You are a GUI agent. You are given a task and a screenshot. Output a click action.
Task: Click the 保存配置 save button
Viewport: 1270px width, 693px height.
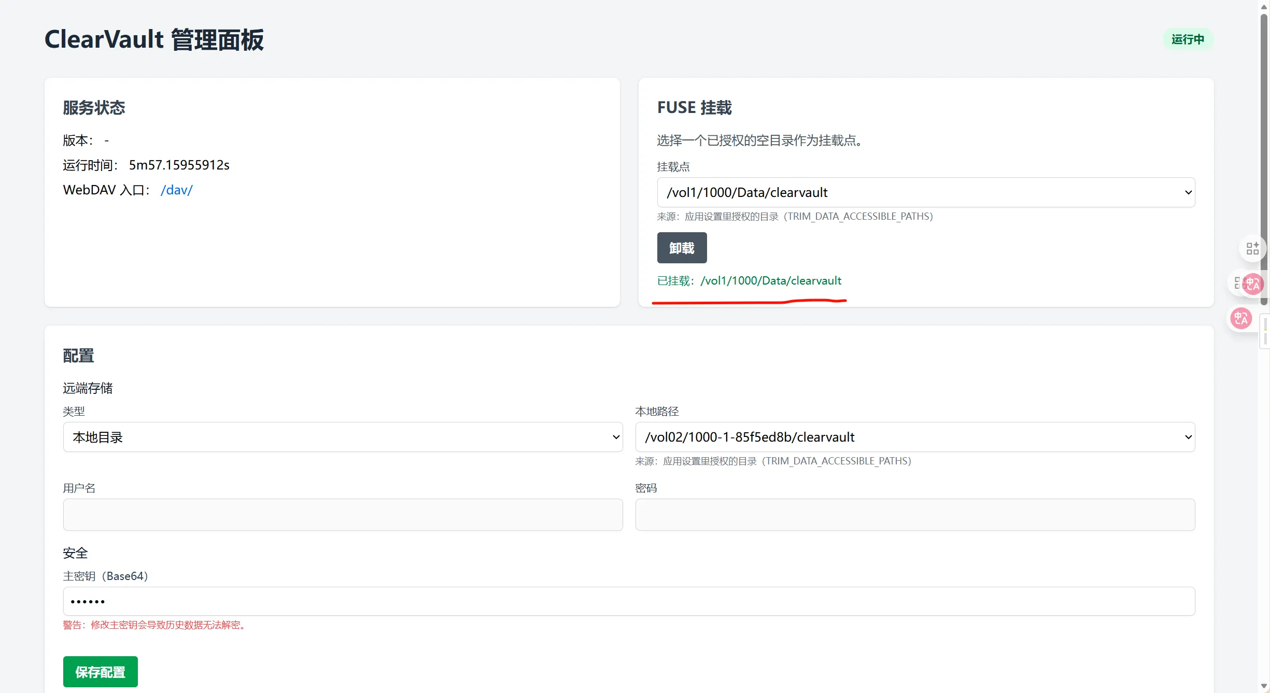101,672
